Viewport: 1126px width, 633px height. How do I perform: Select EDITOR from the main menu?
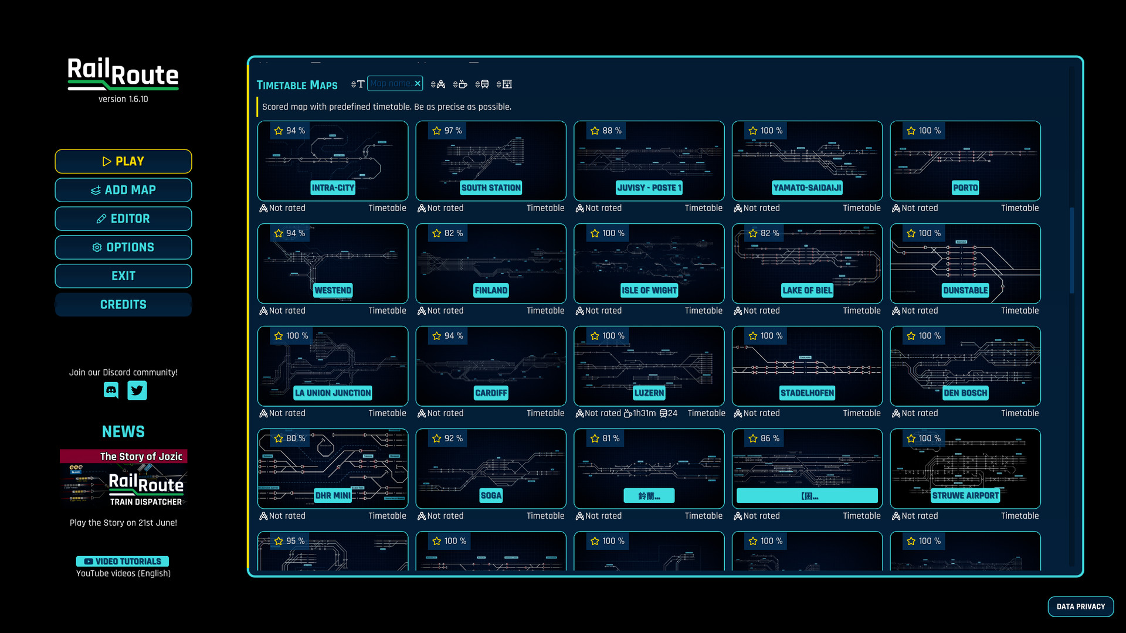(x=123, y=218)
